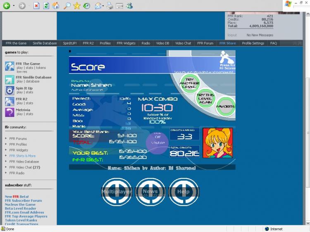Viewport: 310px width, 232px height.
Task: Open the FAQ menu item
Action: coord(274,43)
